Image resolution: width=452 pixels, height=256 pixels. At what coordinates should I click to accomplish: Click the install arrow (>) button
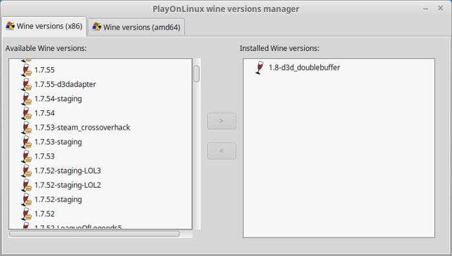click(221, 121)
